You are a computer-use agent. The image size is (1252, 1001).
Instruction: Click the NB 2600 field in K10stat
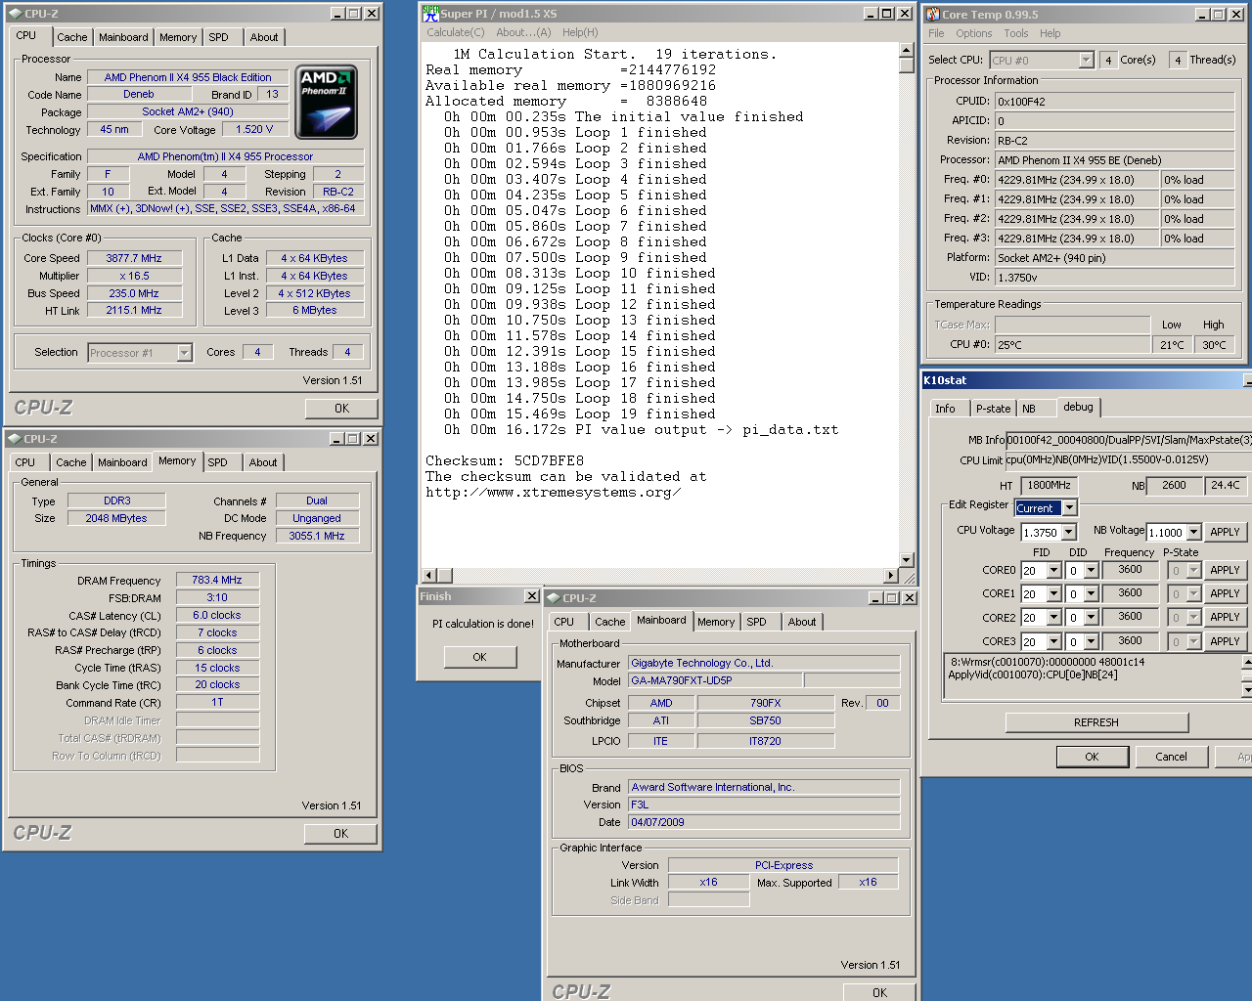point(1174,485)
